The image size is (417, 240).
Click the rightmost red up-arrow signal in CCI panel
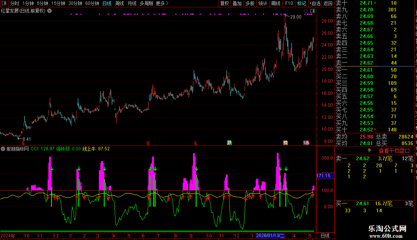(313, 195)
